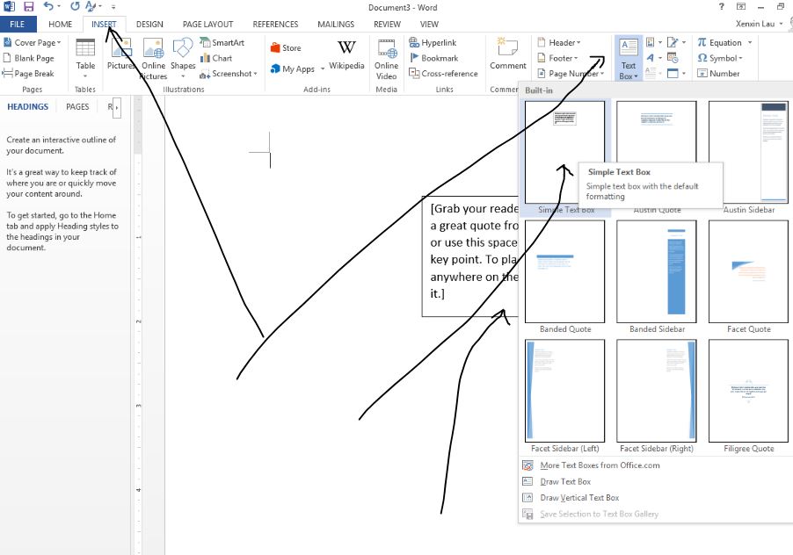793x555 pixels.
Task: Switch to the DESIGN ribbon tab
Action: click(x=149, y=25)
